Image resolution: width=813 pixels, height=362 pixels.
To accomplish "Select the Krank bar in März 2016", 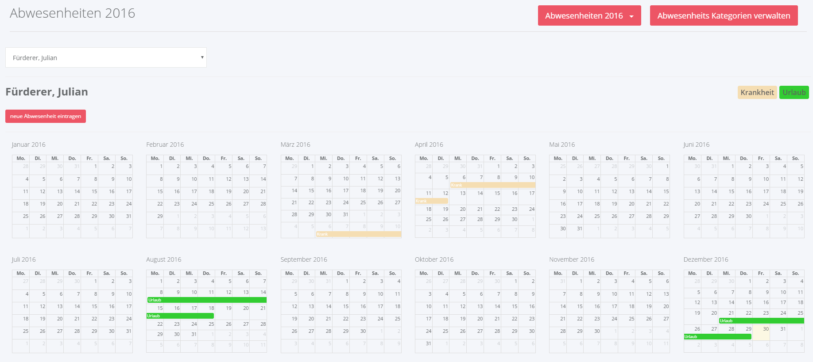I will [x=358, y=234].
